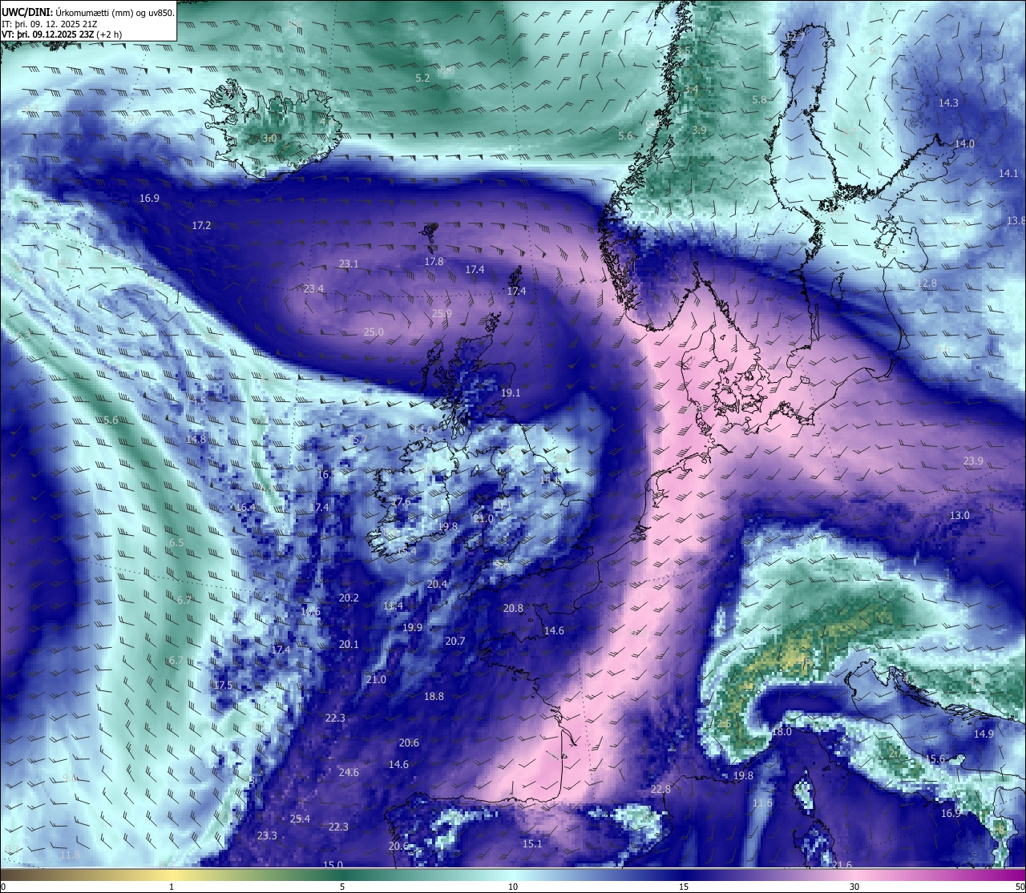This screenshot has height=893, width=1026.
Task: Click the 15.6 value label
Action: pos(935,758)
